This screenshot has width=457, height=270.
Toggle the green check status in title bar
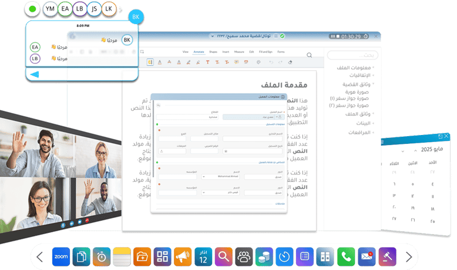tap(282, 36)
